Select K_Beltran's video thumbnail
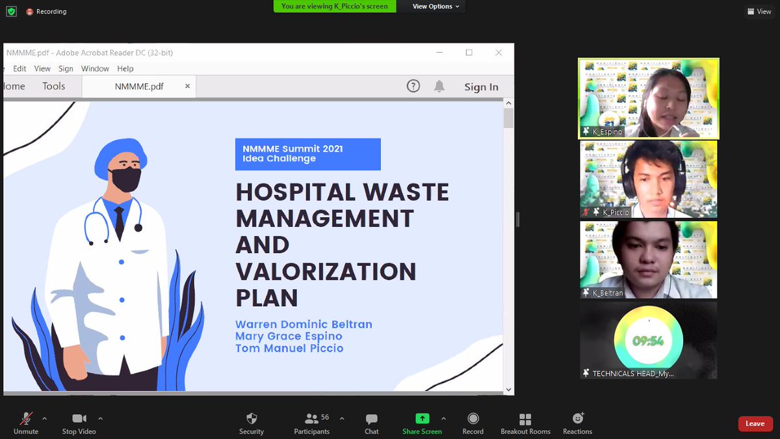 click(649, 260)
